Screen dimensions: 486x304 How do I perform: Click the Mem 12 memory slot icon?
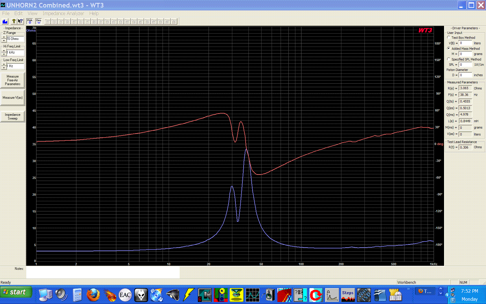point(121,21)
